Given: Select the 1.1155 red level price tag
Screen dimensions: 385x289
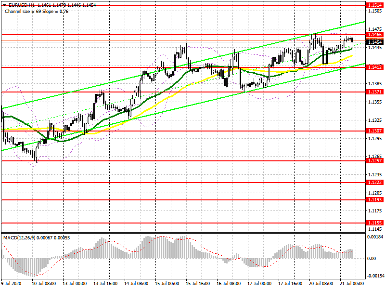Looking at the screenshot, I should [x=374, y=223].
